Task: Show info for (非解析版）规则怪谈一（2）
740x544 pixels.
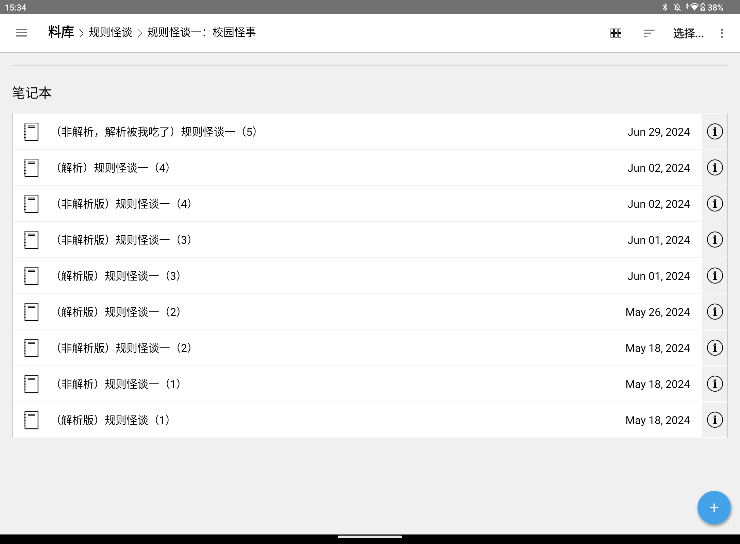Action: pyautogui.click(x=715, y=348)
